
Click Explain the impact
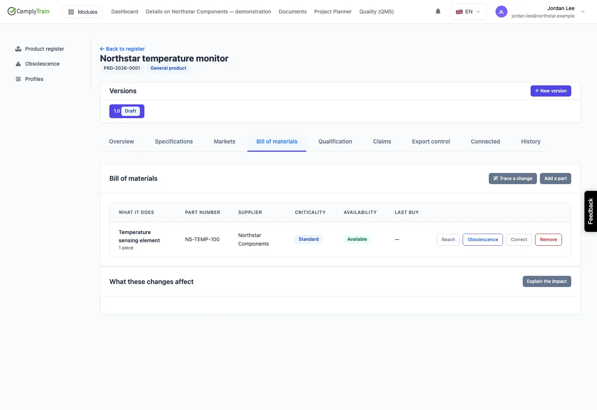coord(547,281)
